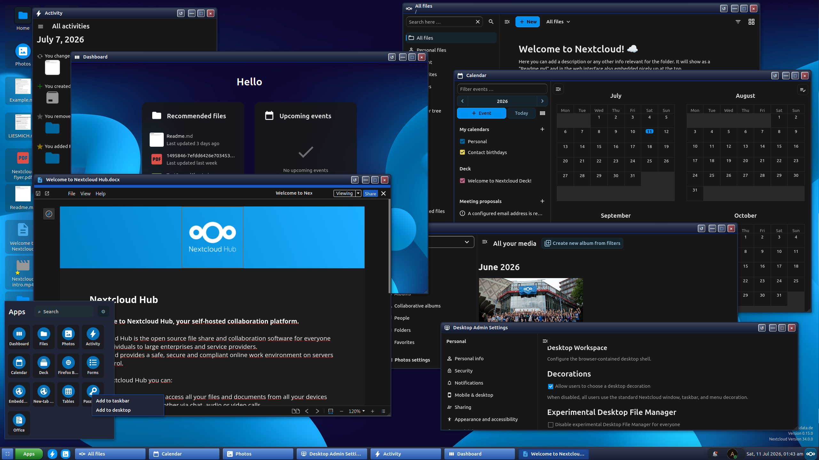Open the Activity app icon in Apps menu
819x460 pixels.
pos(93,337)
